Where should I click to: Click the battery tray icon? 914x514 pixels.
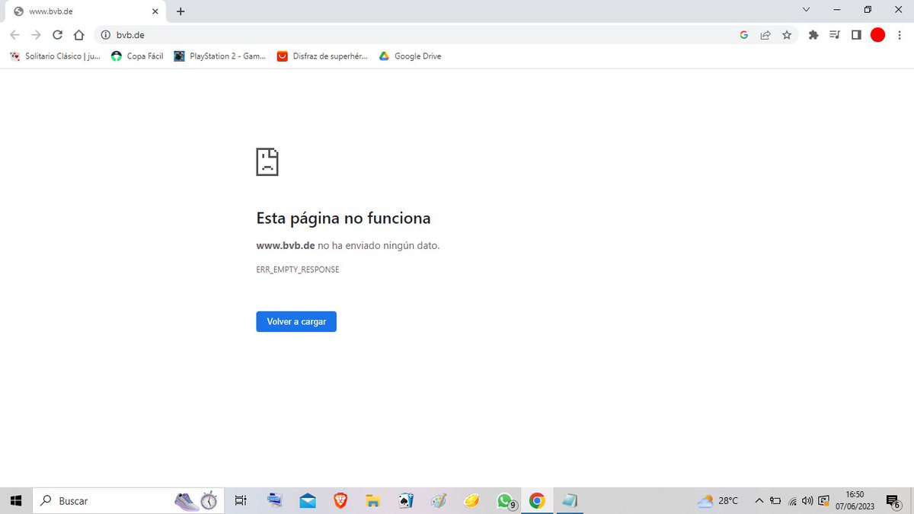[775, 500]
